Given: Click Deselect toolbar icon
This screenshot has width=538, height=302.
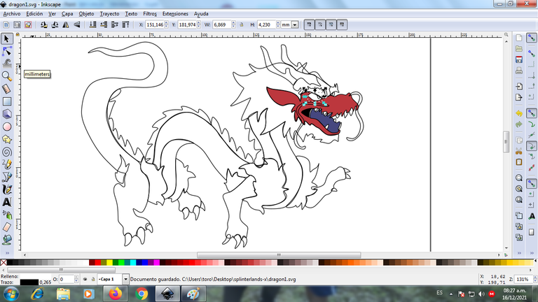Looking at the screenshot, I should pos(28,24).
